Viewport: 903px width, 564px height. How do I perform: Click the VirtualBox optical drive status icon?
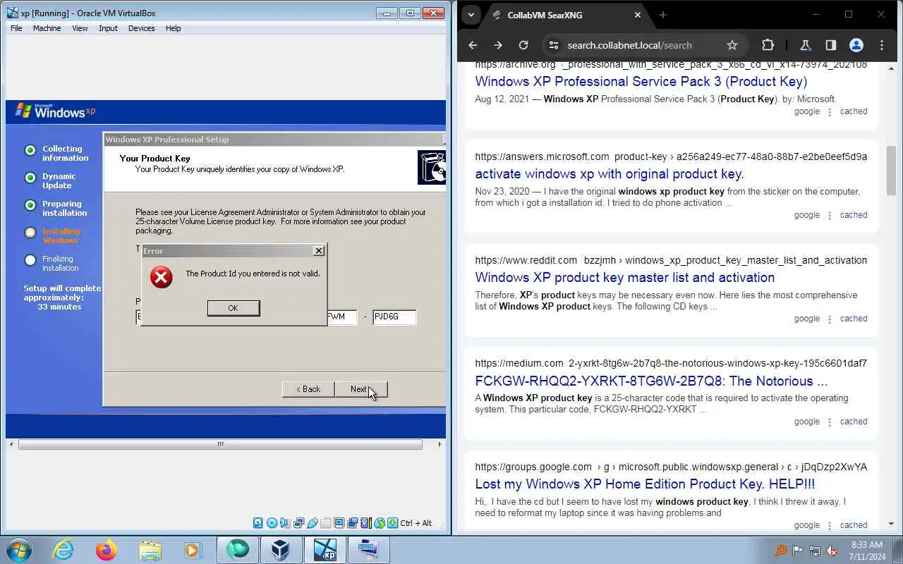point(272,523)
